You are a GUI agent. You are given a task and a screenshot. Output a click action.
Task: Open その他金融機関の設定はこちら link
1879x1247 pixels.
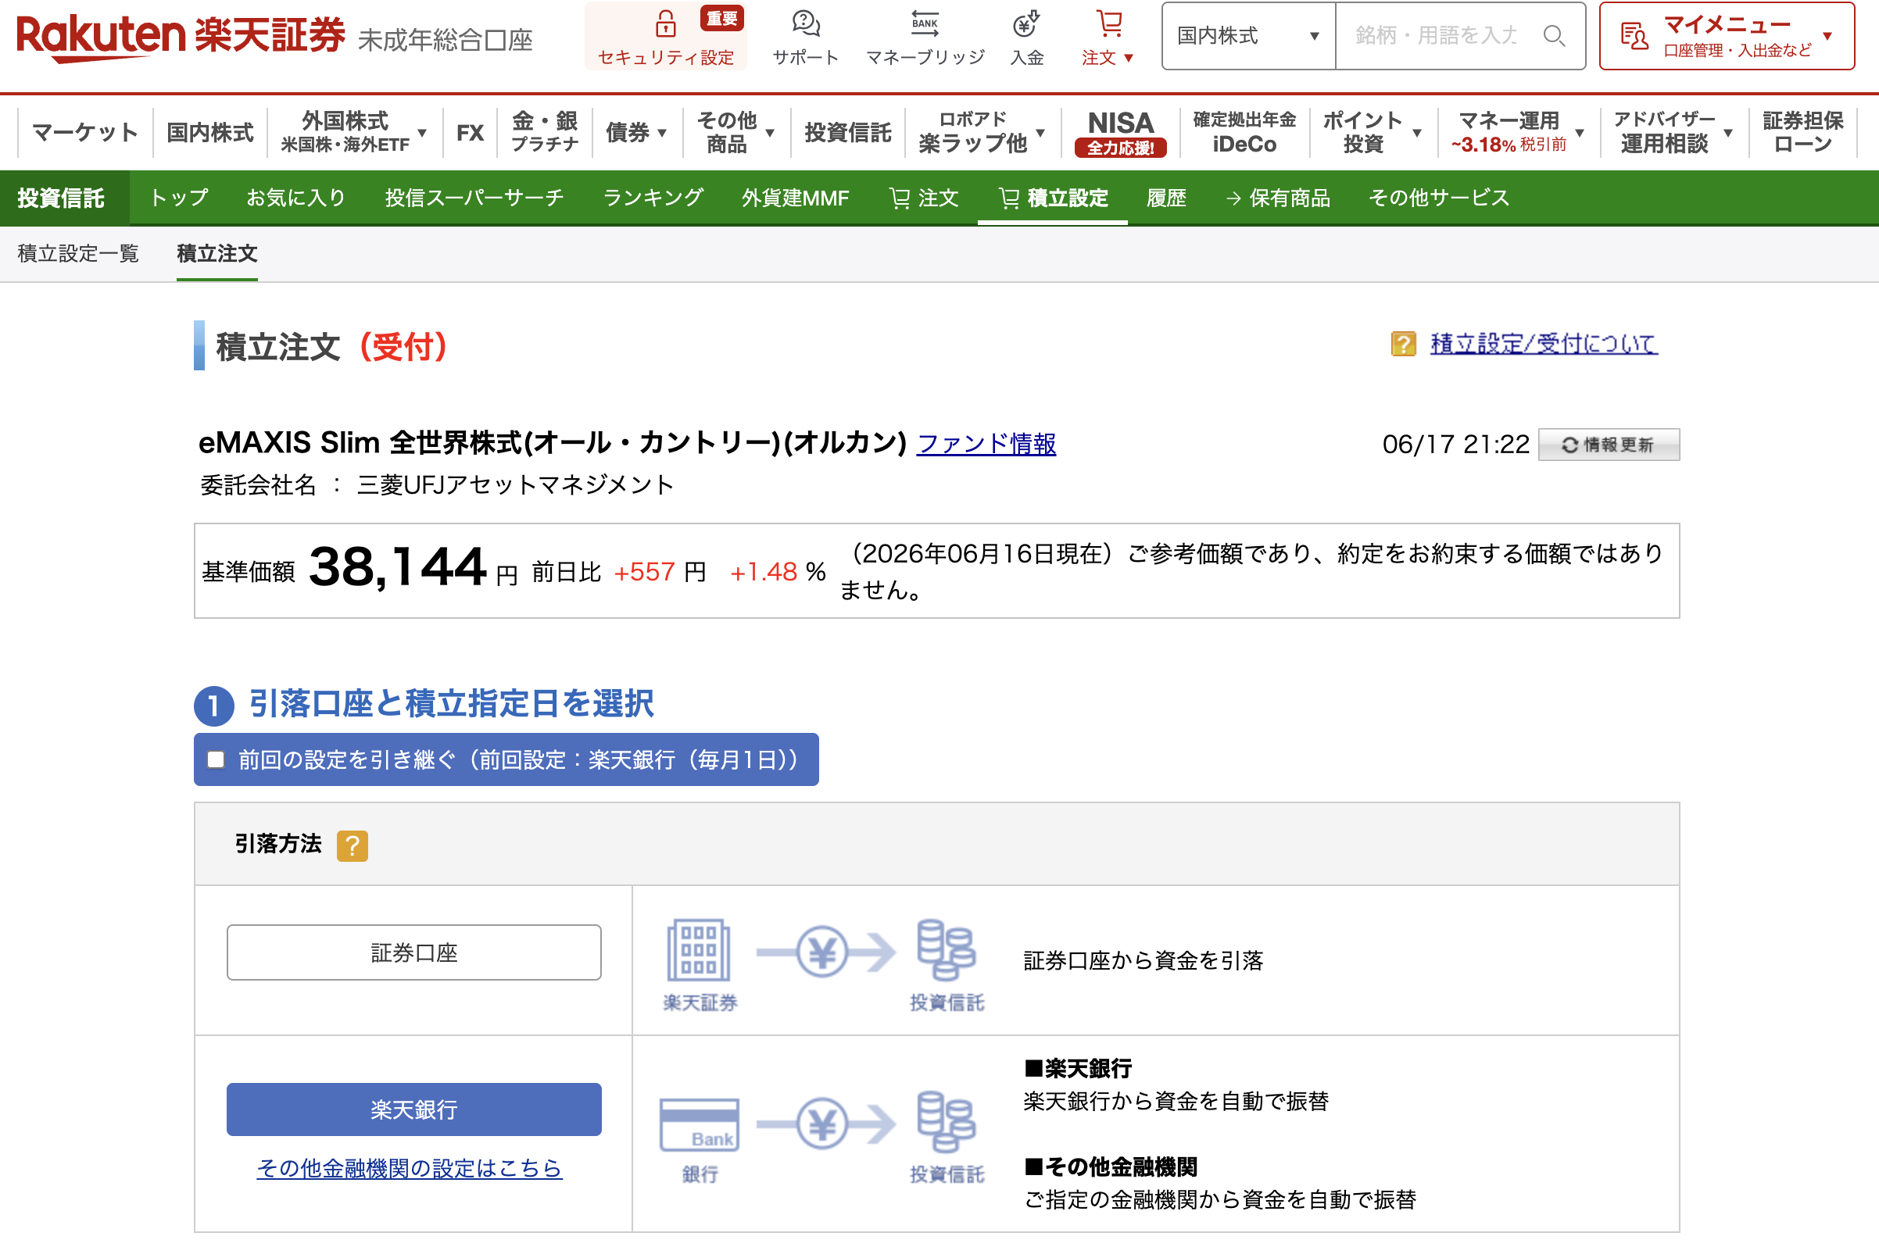pyautogui.click(x=409, y=1168)
